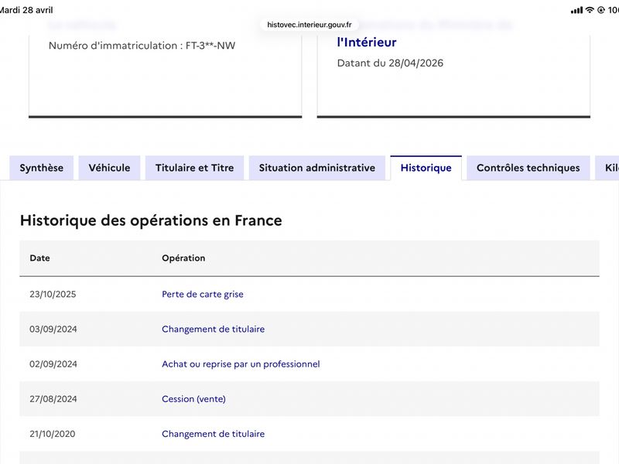Open the Synthèse tab
Screen dimensions: 619x464
click(x=42, y=168)
